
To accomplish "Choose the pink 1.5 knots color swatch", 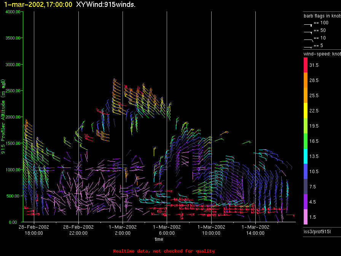I will click(x=306, y=217).
